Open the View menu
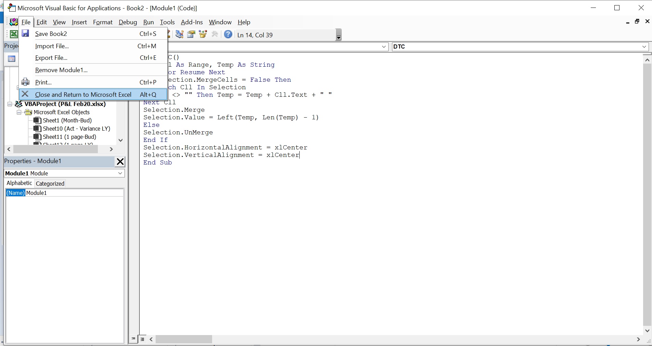Image resolution: width=652 pixels, height=346 pixels. [59, 22]
